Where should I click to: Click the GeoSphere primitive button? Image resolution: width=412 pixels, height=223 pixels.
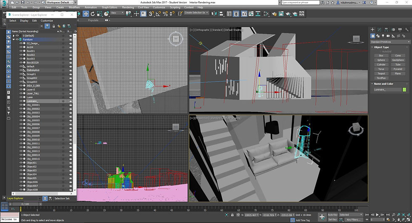click(398, 60)
